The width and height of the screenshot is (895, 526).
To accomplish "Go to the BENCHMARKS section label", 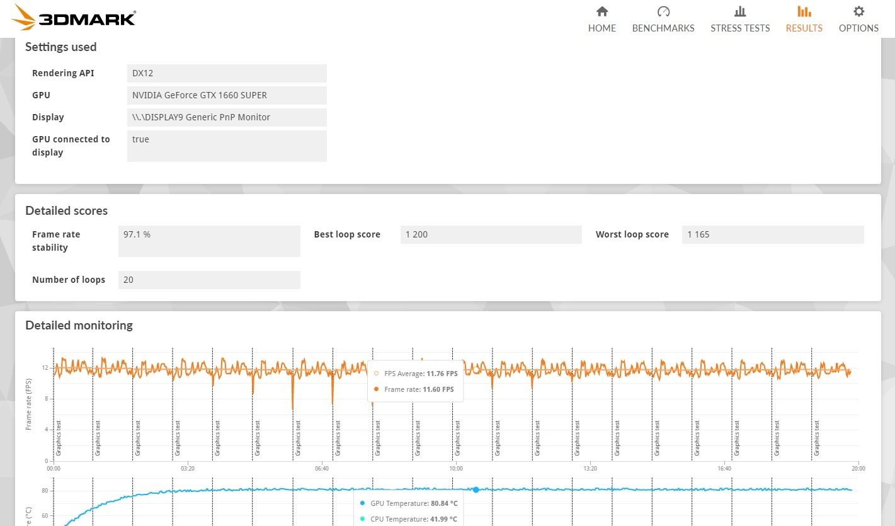I will (663, 28).
